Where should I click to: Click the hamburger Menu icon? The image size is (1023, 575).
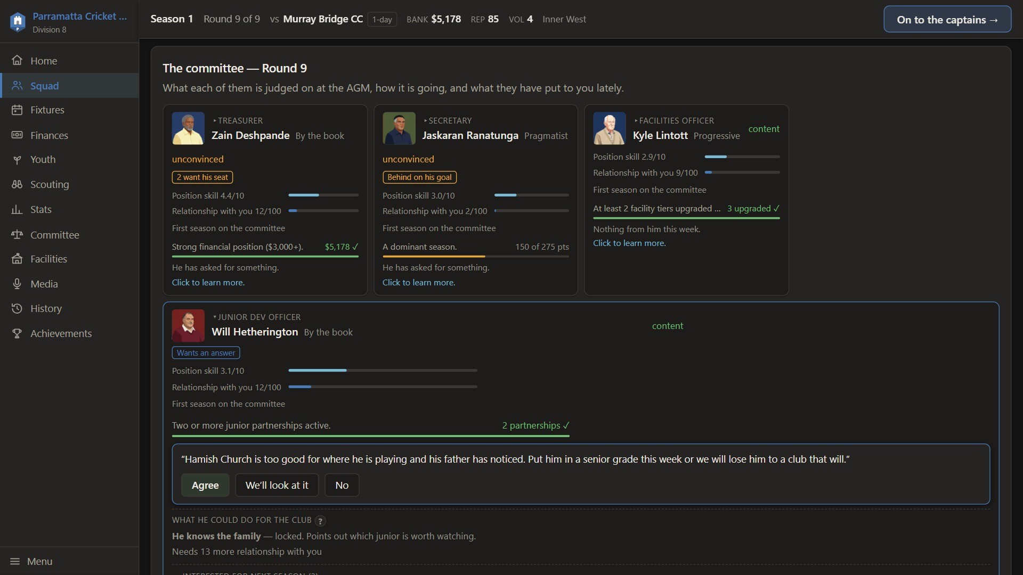(15, 561)
